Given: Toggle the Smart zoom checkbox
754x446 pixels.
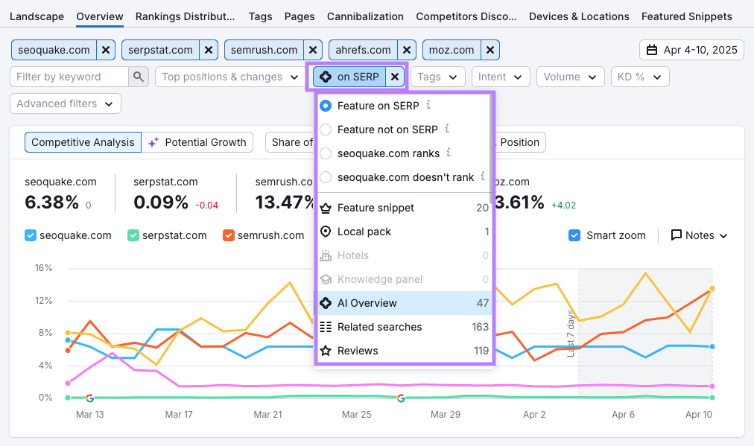Looking at the screenshot, I should click(x=574, y=235).
